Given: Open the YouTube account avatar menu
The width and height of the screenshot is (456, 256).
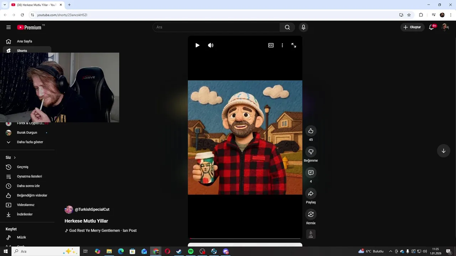Looking at the screenshot, I should [445, 27].
